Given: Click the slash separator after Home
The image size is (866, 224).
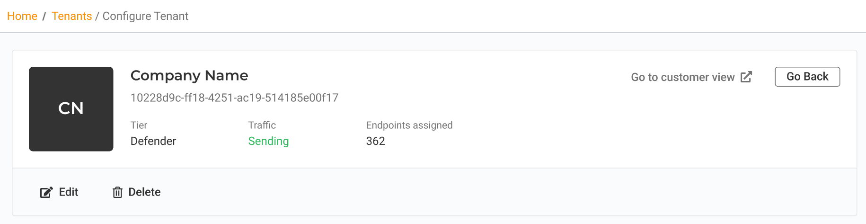Looking at the screenshot, I should click(44, 17).
